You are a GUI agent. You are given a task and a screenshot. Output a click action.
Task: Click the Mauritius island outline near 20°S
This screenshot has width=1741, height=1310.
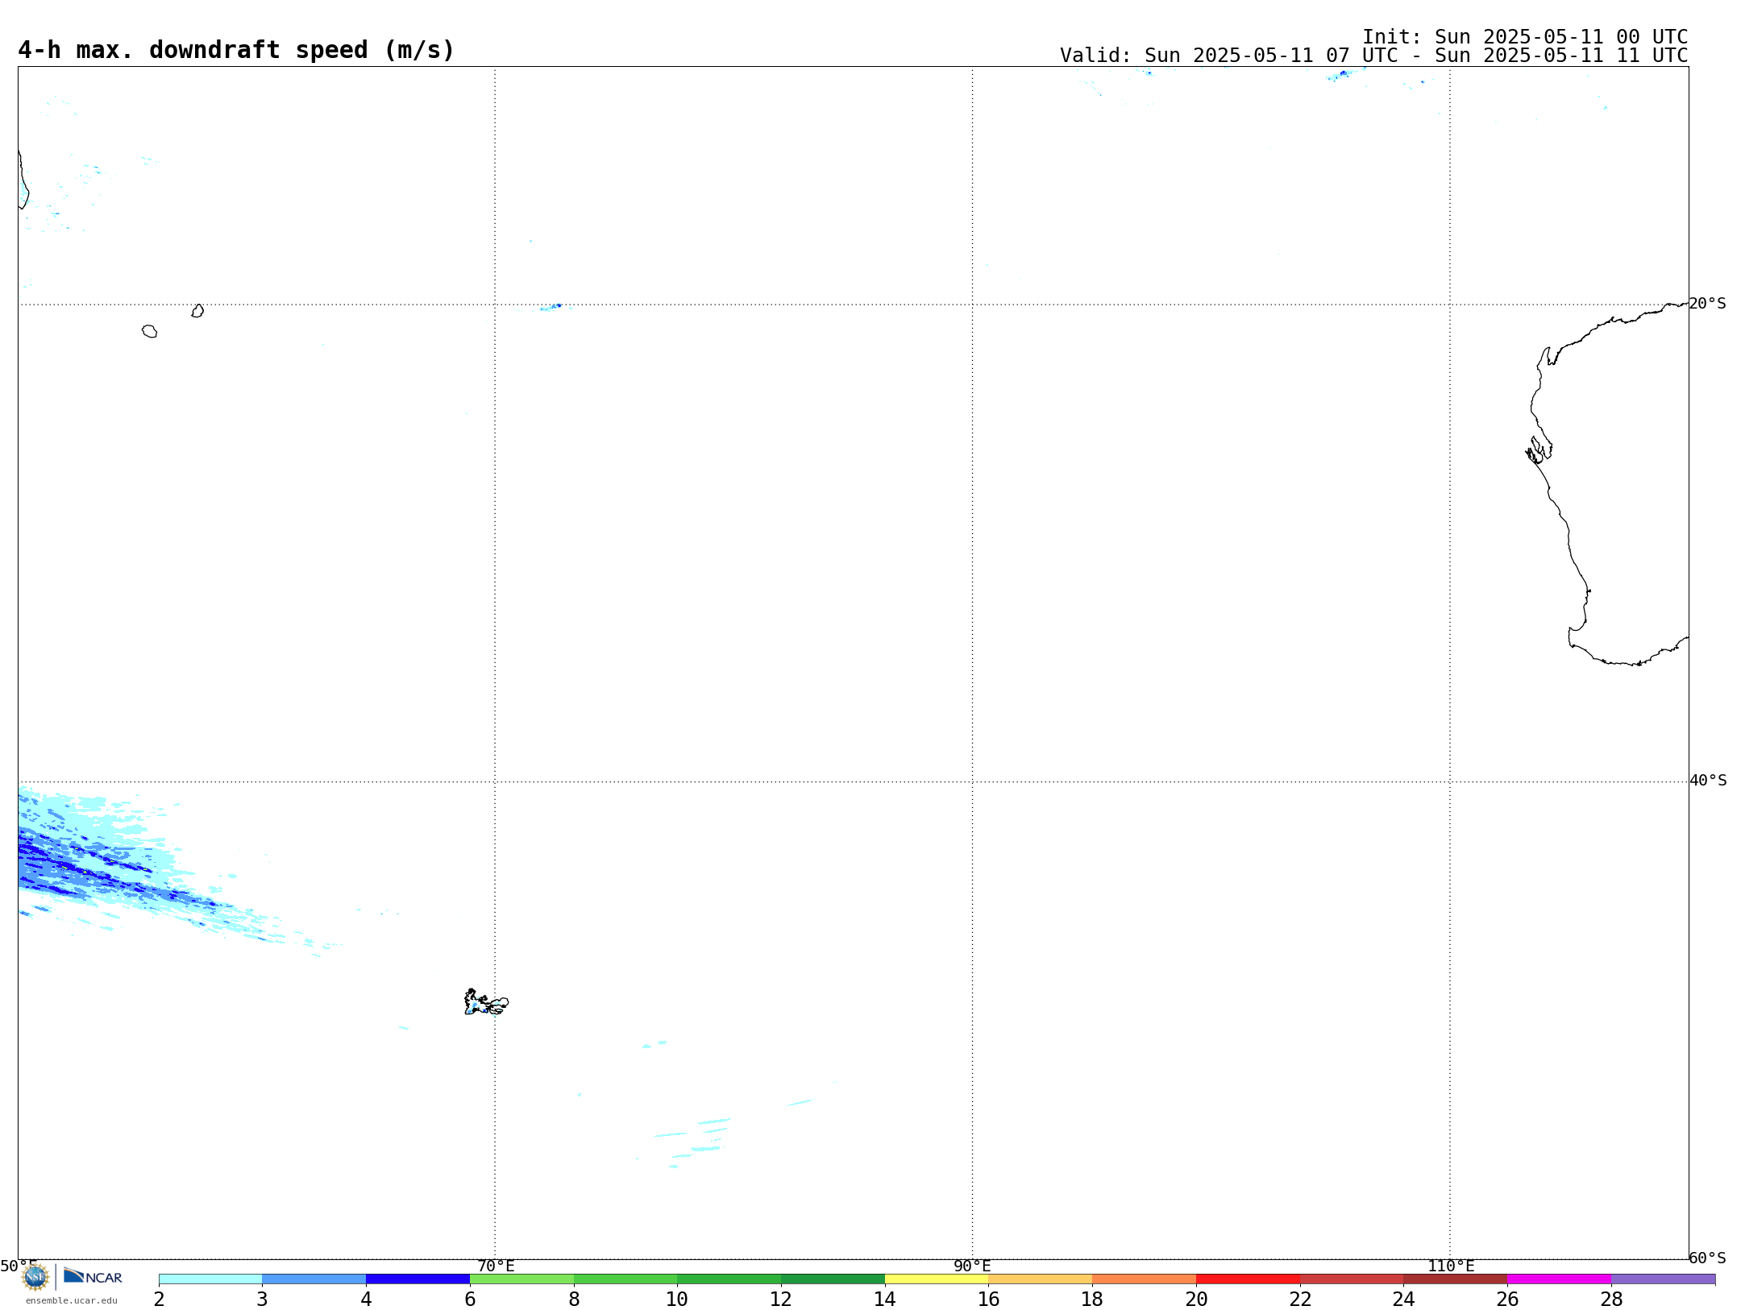197,311
